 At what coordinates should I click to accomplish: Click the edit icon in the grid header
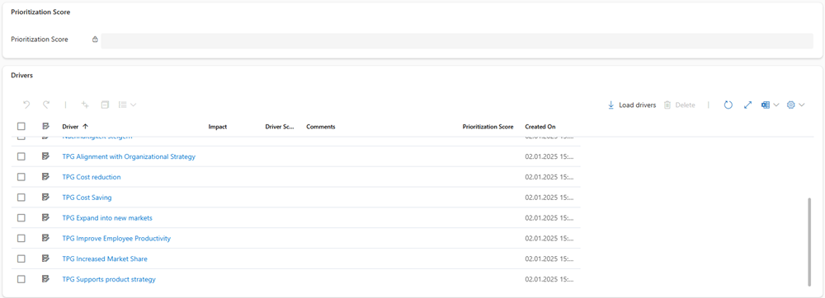point(45,127)
